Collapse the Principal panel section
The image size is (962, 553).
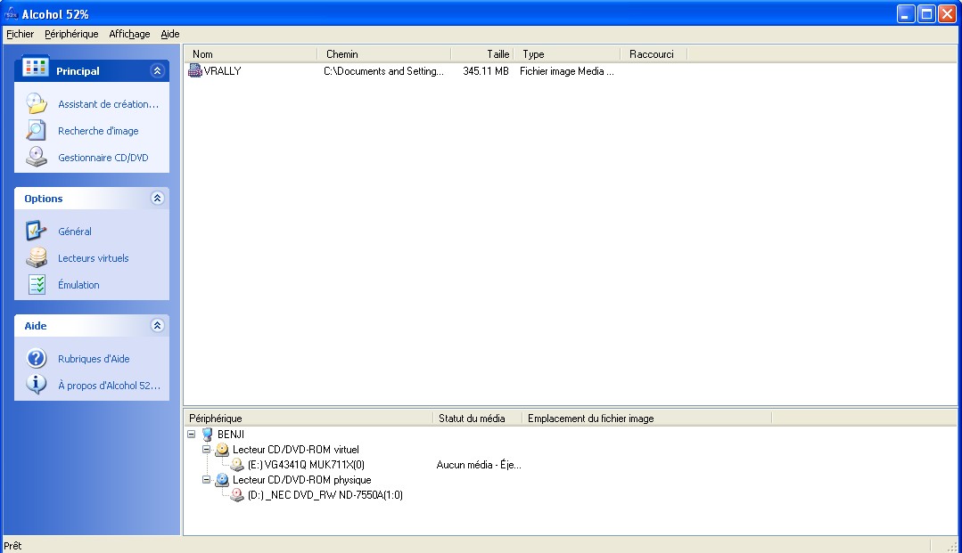pyautogui.click(x=157, y=70)
